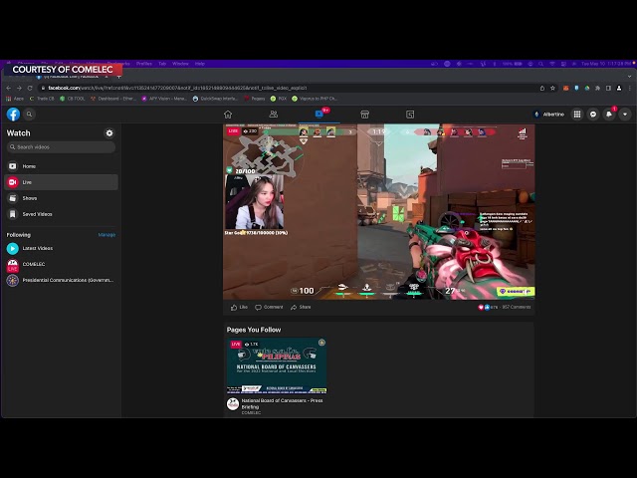Like the live stream video

point(239,308)
